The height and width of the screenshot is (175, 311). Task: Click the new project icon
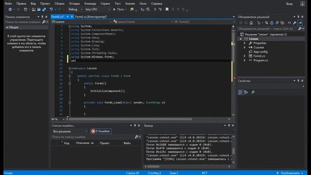[x=25, y=9]
